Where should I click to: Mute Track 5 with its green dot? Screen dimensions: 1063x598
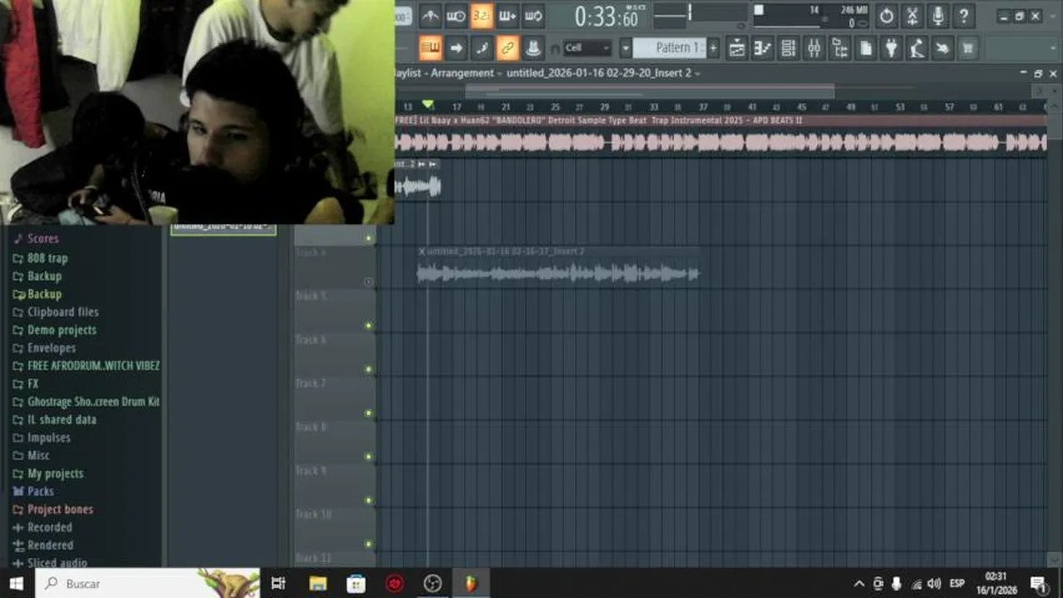pos(368,326)
